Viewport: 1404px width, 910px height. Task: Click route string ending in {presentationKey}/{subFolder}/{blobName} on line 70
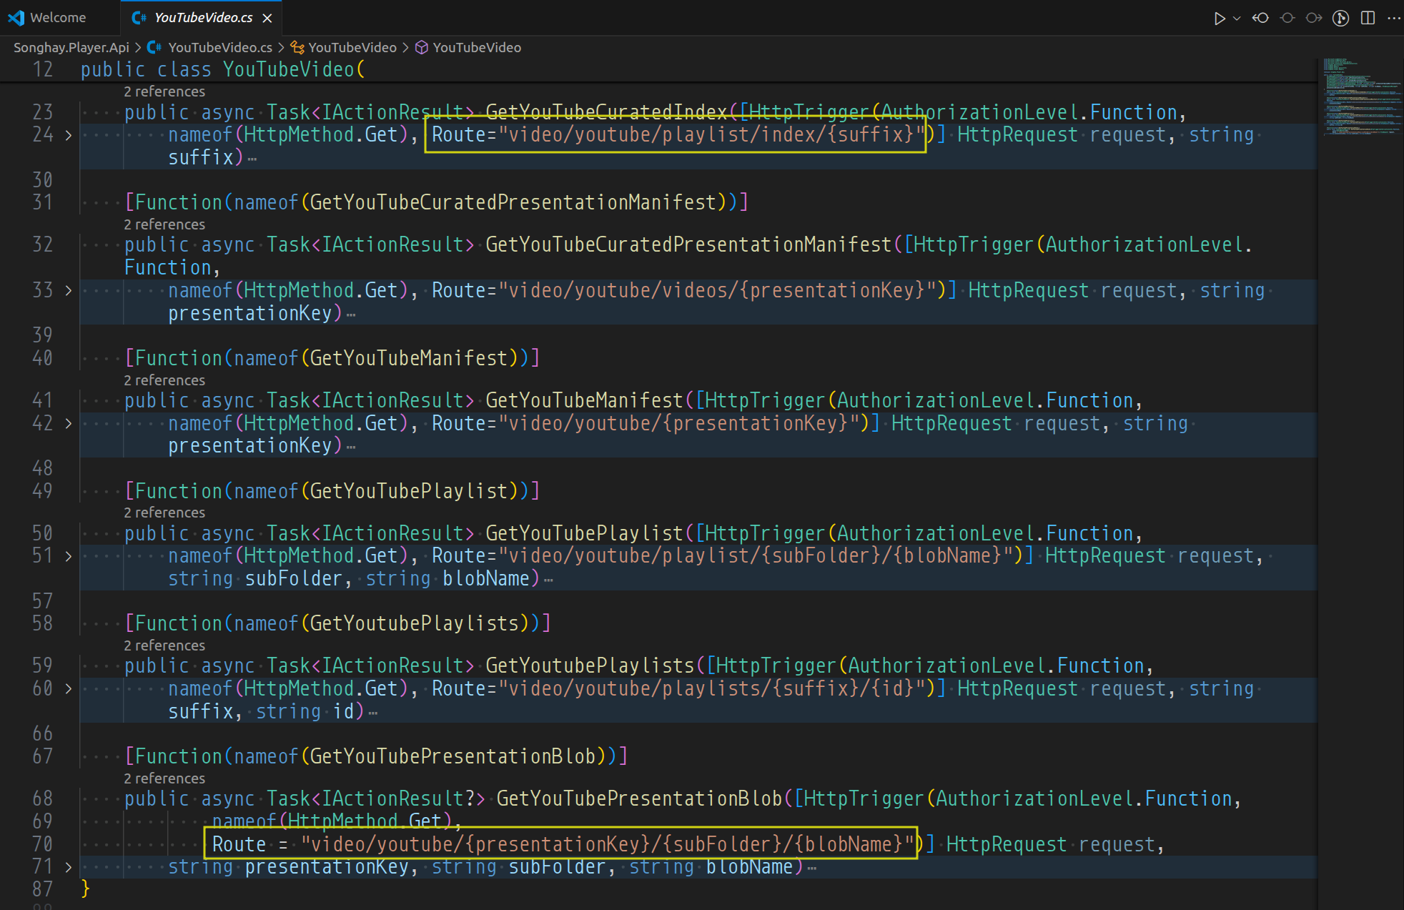point(608,845)
